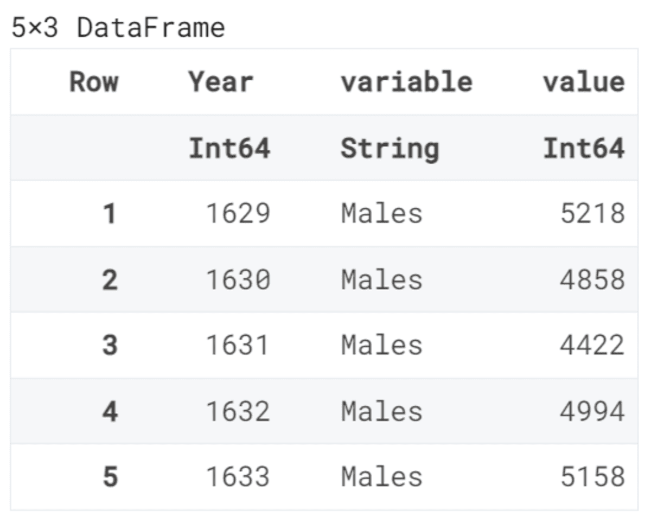Select value cell 4994
The height and width of the screenshot is (517, 651).
coord(592,412)
